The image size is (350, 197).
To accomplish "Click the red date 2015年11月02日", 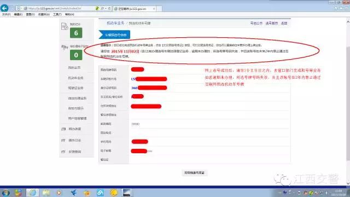I will [125, 51].
